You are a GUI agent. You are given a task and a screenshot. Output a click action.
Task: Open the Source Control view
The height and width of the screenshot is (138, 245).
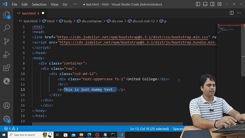click(x=7, y=41)
